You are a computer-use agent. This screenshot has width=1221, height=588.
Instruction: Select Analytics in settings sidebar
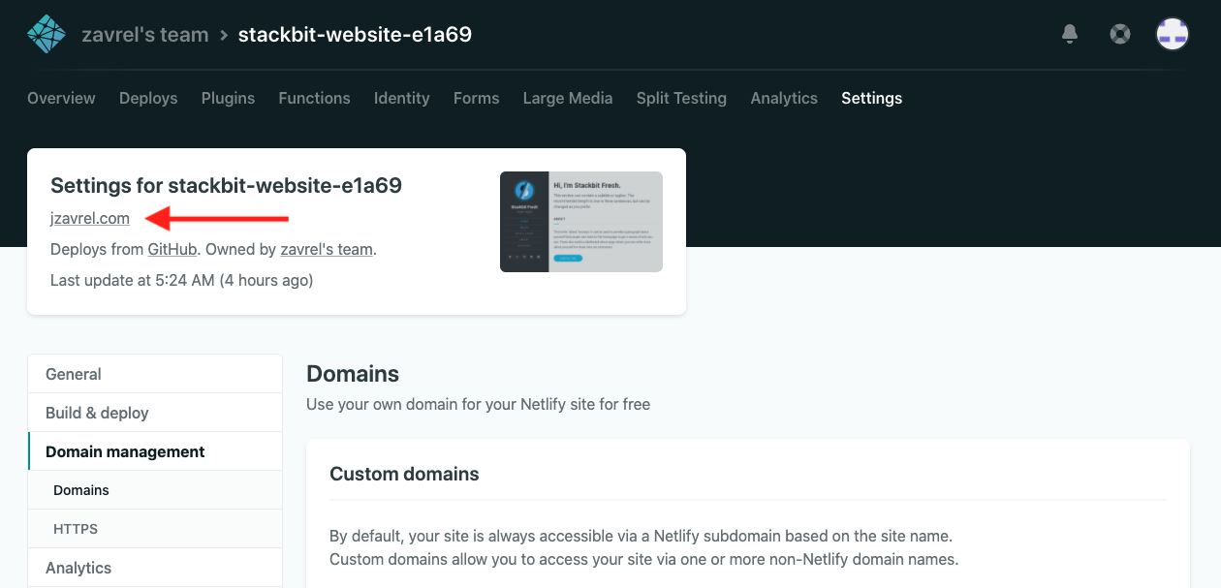(x=155, y=568)
